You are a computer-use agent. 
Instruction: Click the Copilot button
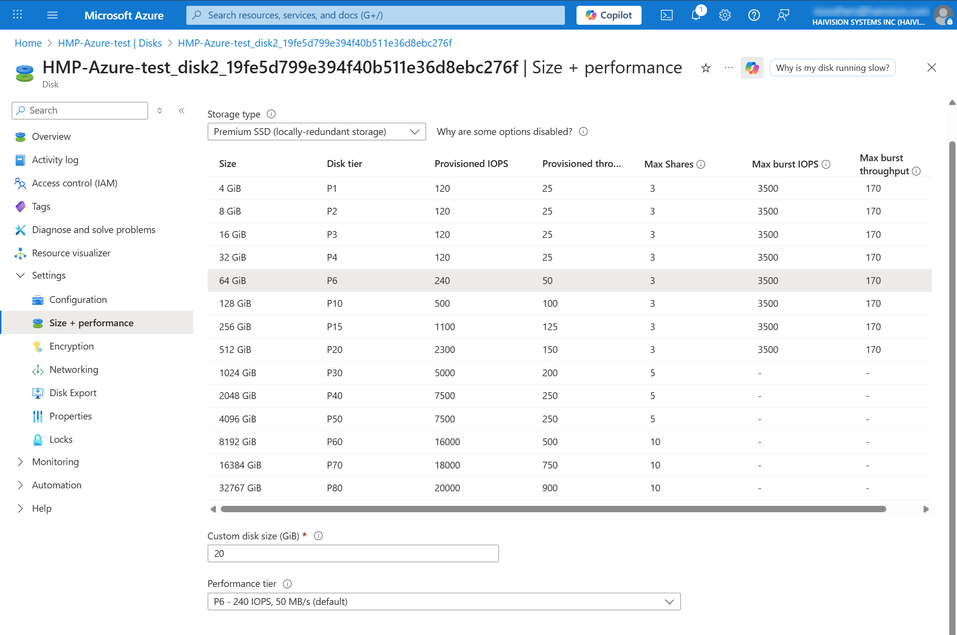pyautogui.click(x=609, y=15)
